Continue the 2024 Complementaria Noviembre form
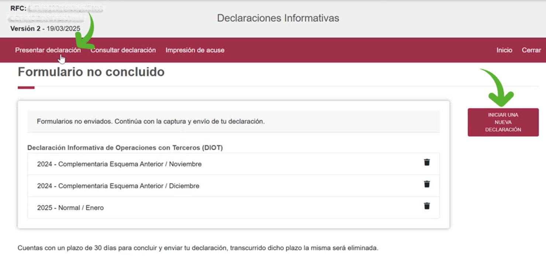This screenshot has width=546, height=260. pyautogui.click(x=119, y=164)
